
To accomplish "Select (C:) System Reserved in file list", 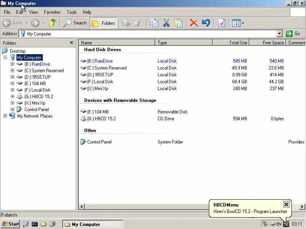I will [x=107, y=68].
